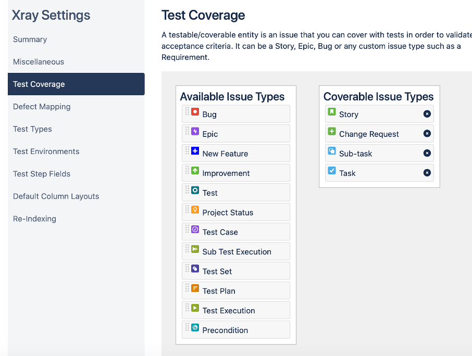Image resolution: width=472 pixels, height=356 pixels.
Task: Remove Sub-task from coverable types
Action: 427,153
